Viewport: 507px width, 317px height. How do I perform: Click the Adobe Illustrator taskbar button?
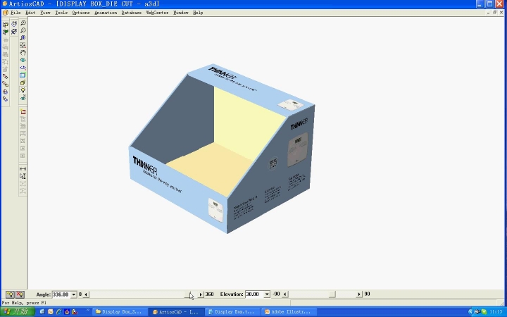290,311
